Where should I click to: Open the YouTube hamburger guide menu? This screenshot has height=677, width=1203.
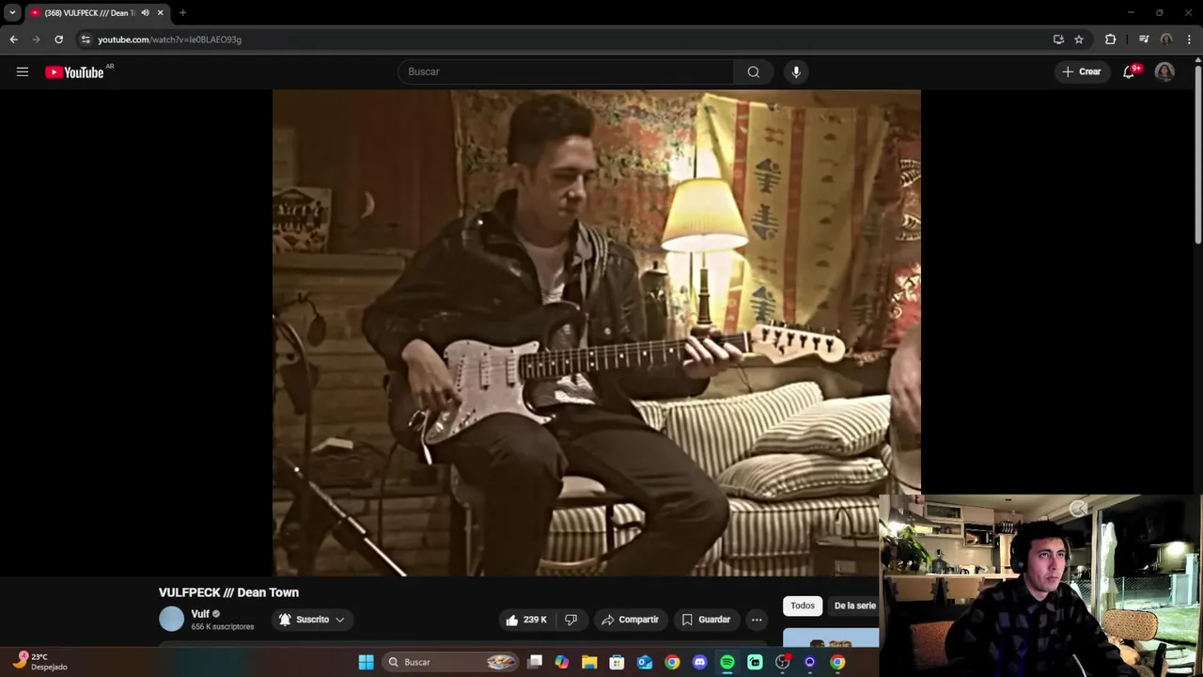tap(23, 71)
